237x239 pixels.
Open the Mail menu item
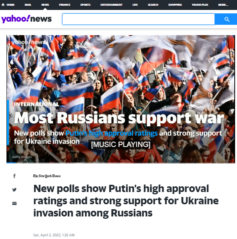[28, 5]
